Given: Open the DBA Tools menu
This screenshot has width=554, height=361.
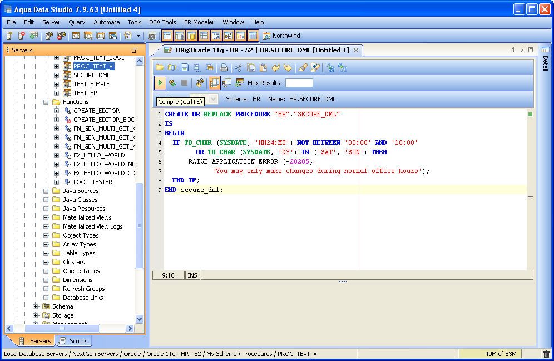Looking at the screenshot, I should (x=162, y=22).
